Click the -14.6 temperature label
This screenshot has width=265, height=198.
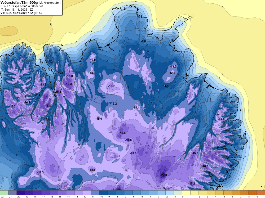pyautogui.click(x=92, y=170)
